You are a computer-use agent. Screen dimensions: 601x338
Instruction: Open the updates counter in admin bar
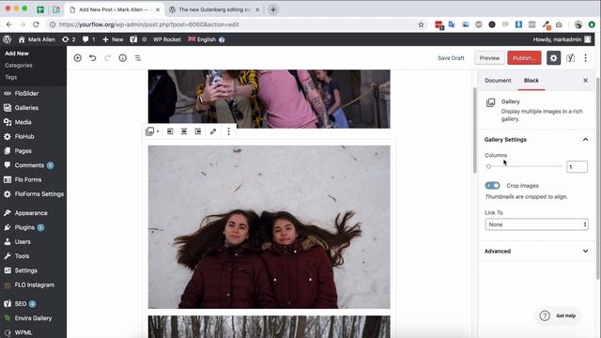click(69, 39)
